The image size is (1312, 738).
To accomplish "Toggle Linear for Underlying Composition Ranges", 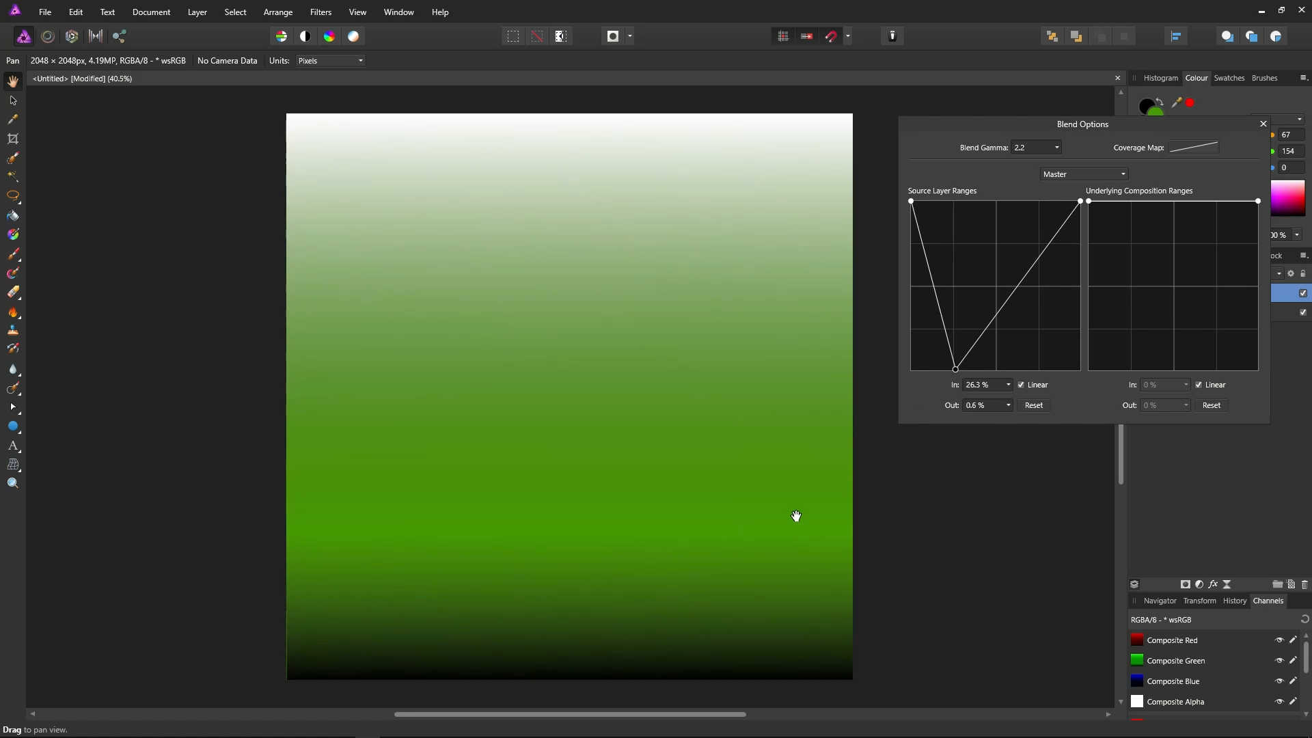I will pyautogui.click(x=1199, y=385).
